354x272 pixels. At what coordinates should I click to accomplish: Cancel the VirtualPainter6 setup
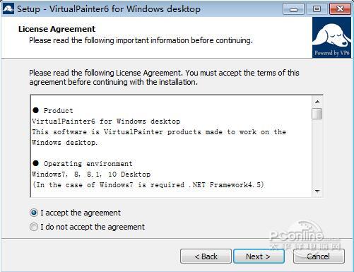click(319, 256)
